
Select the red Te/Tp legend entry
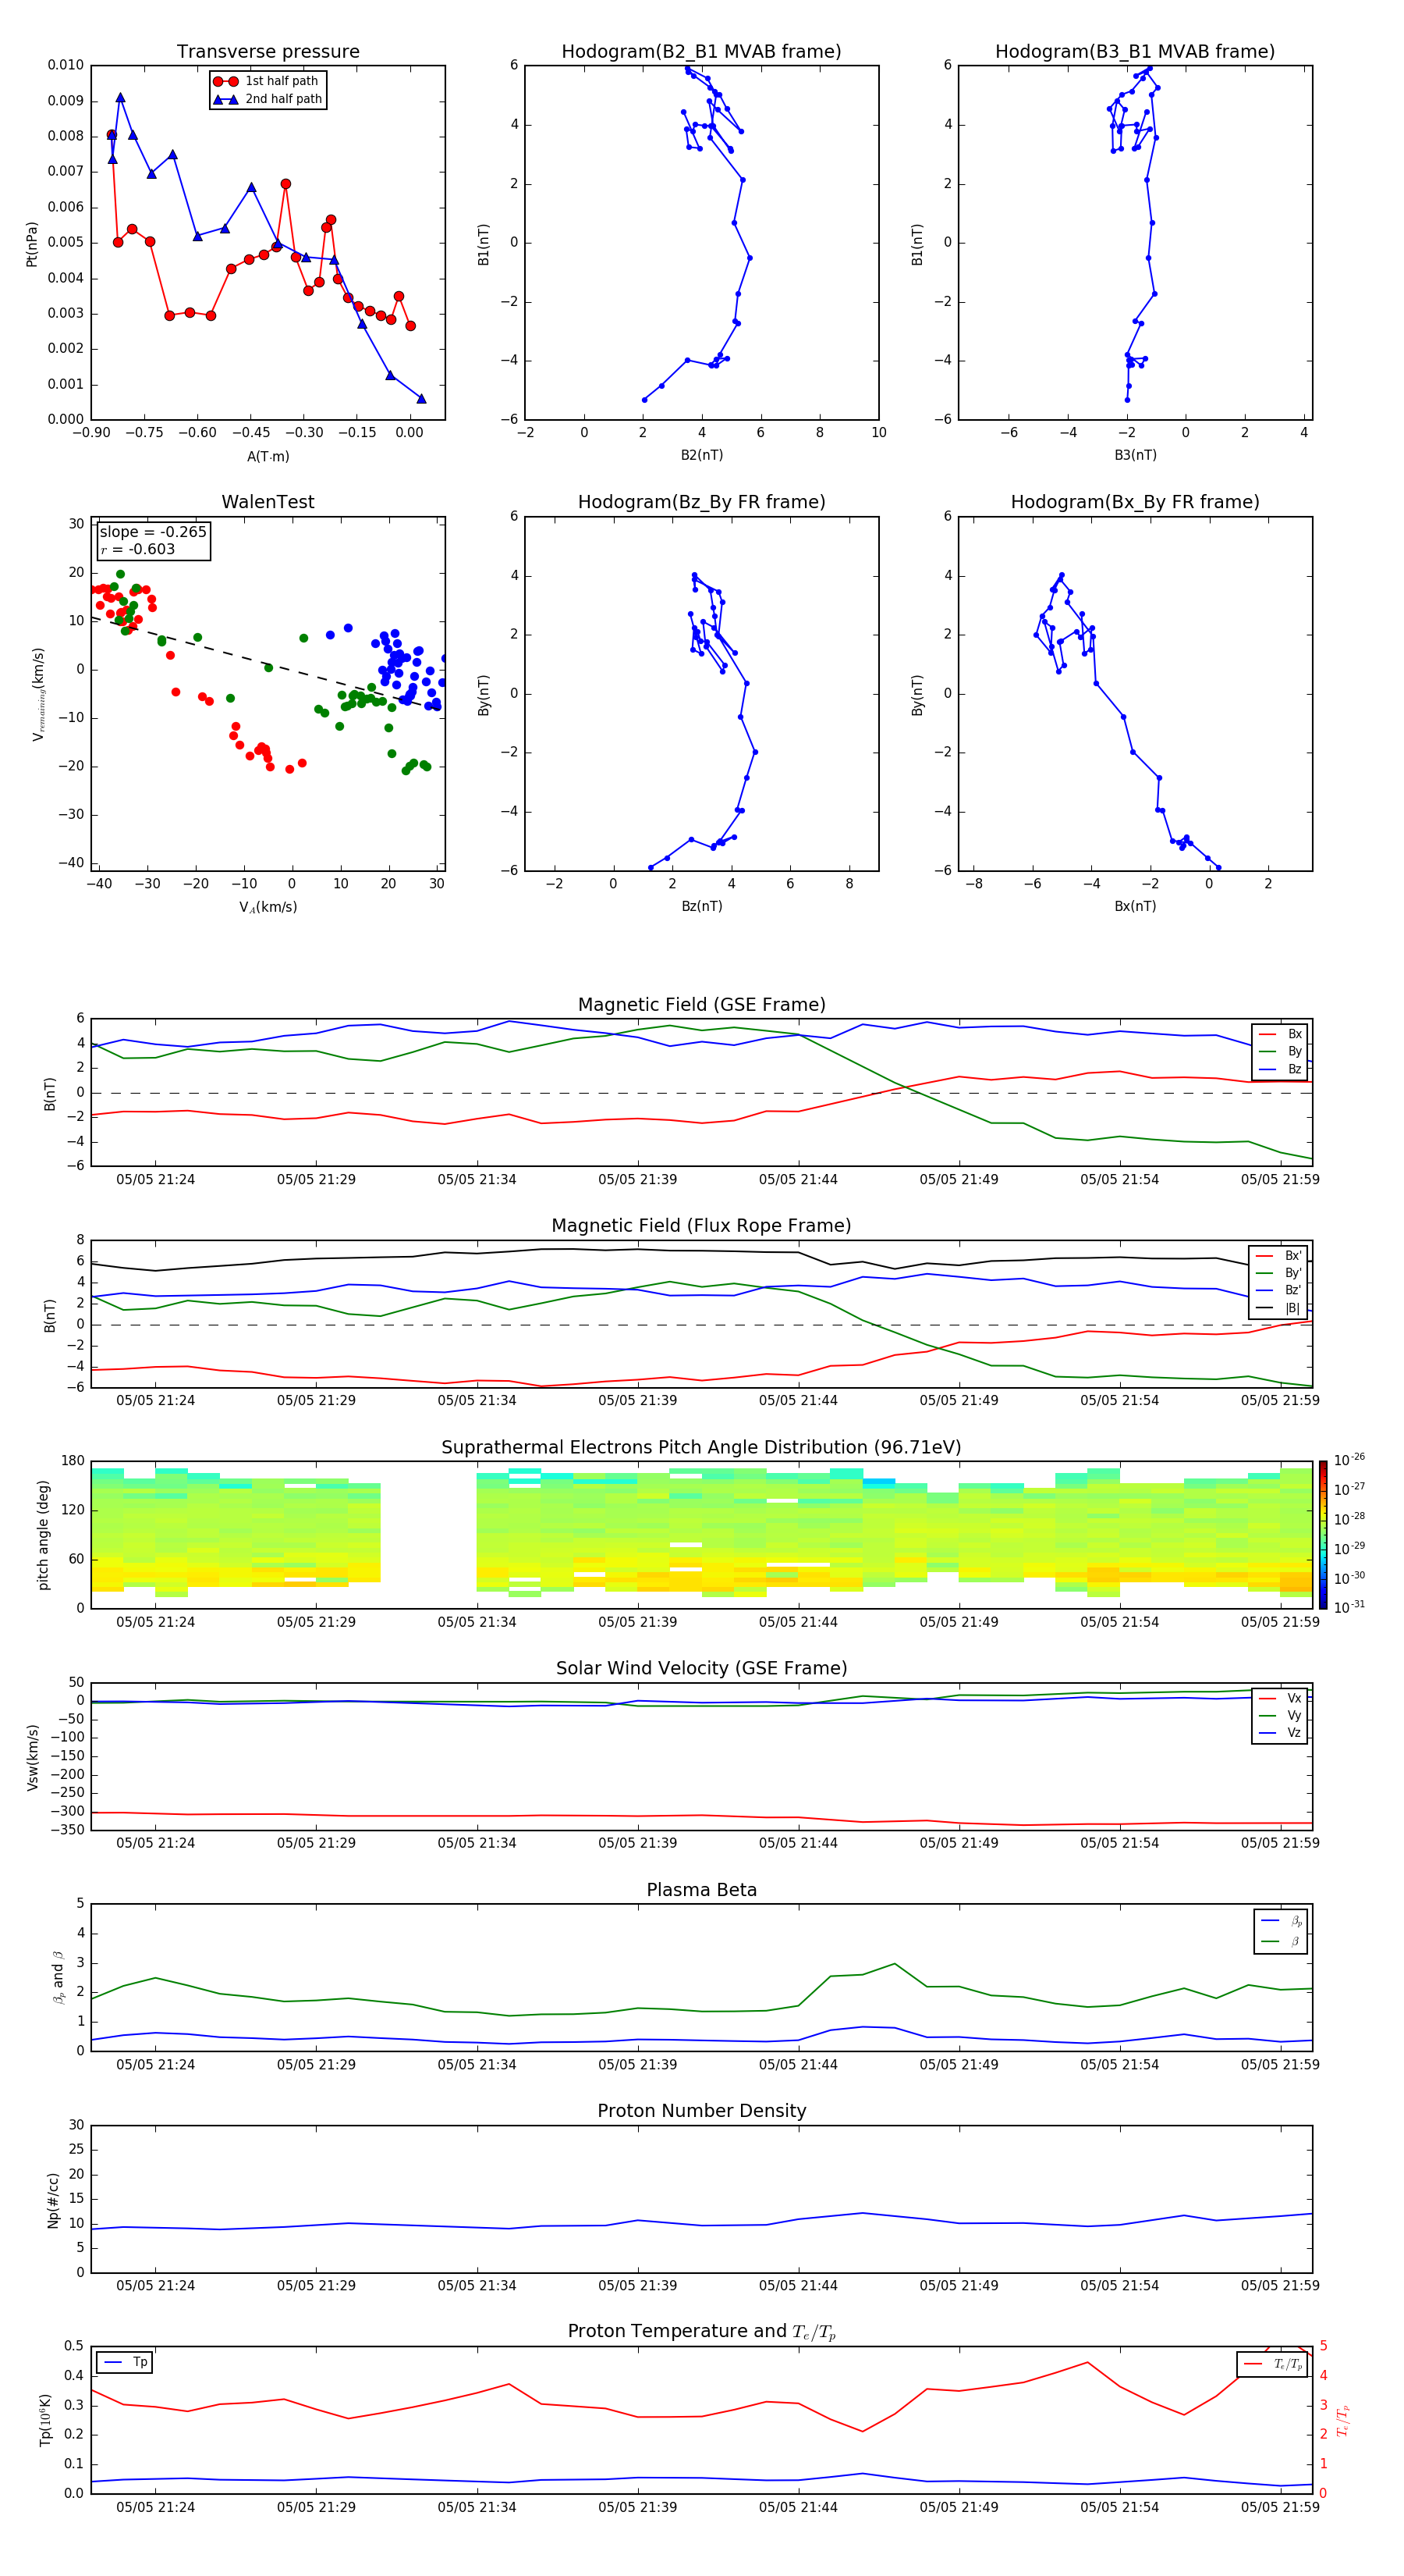(1273, 2364)
